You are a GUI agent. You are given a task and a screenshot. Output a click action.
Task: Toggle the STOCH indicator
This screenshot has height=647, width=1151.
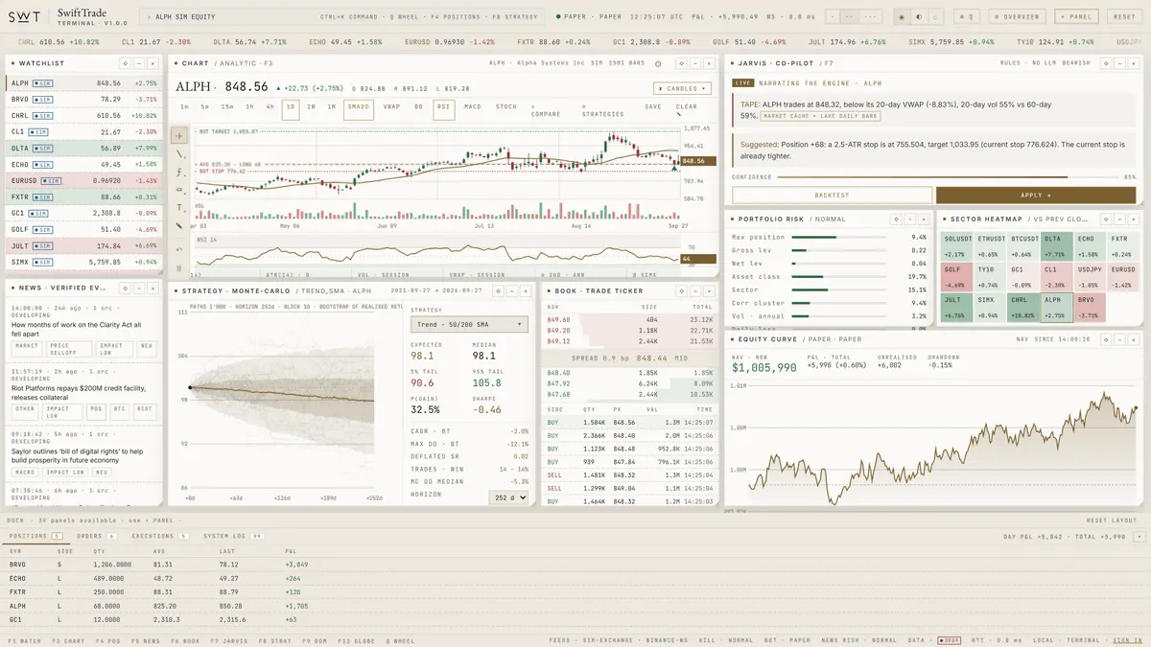(x=505, y=107)
